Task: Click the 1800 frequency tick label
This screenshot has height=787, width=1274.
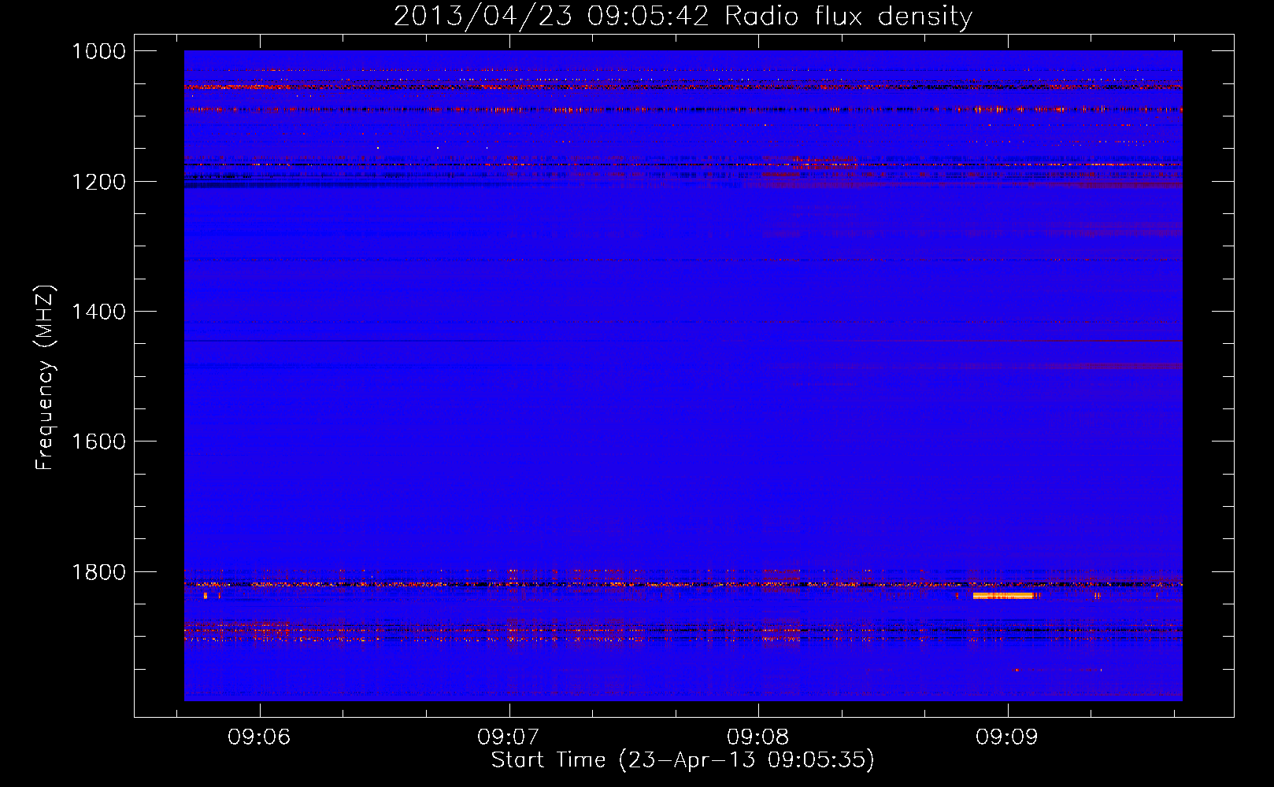Action: pyautogui.click(x=98, y=572)
